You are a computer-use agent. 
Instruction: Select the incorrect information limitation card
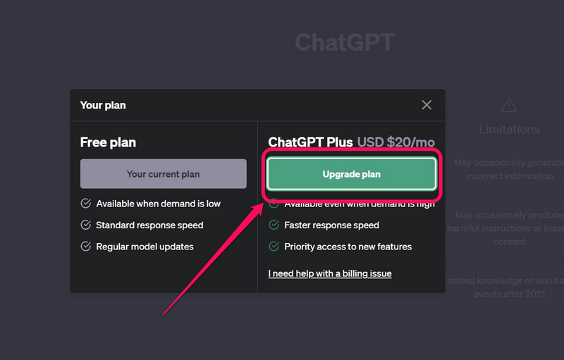(x=508, y=169)
